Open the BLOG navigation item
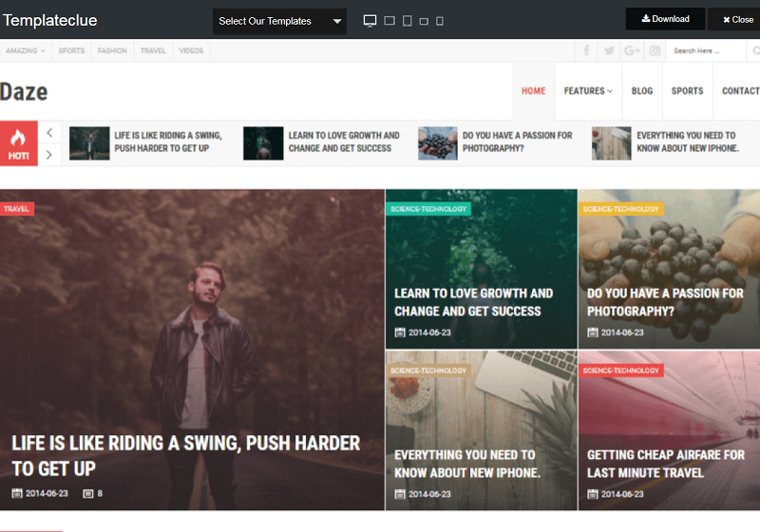Viewport: 760px width, 532px height. pyautogui.click(x=642, y=91)
